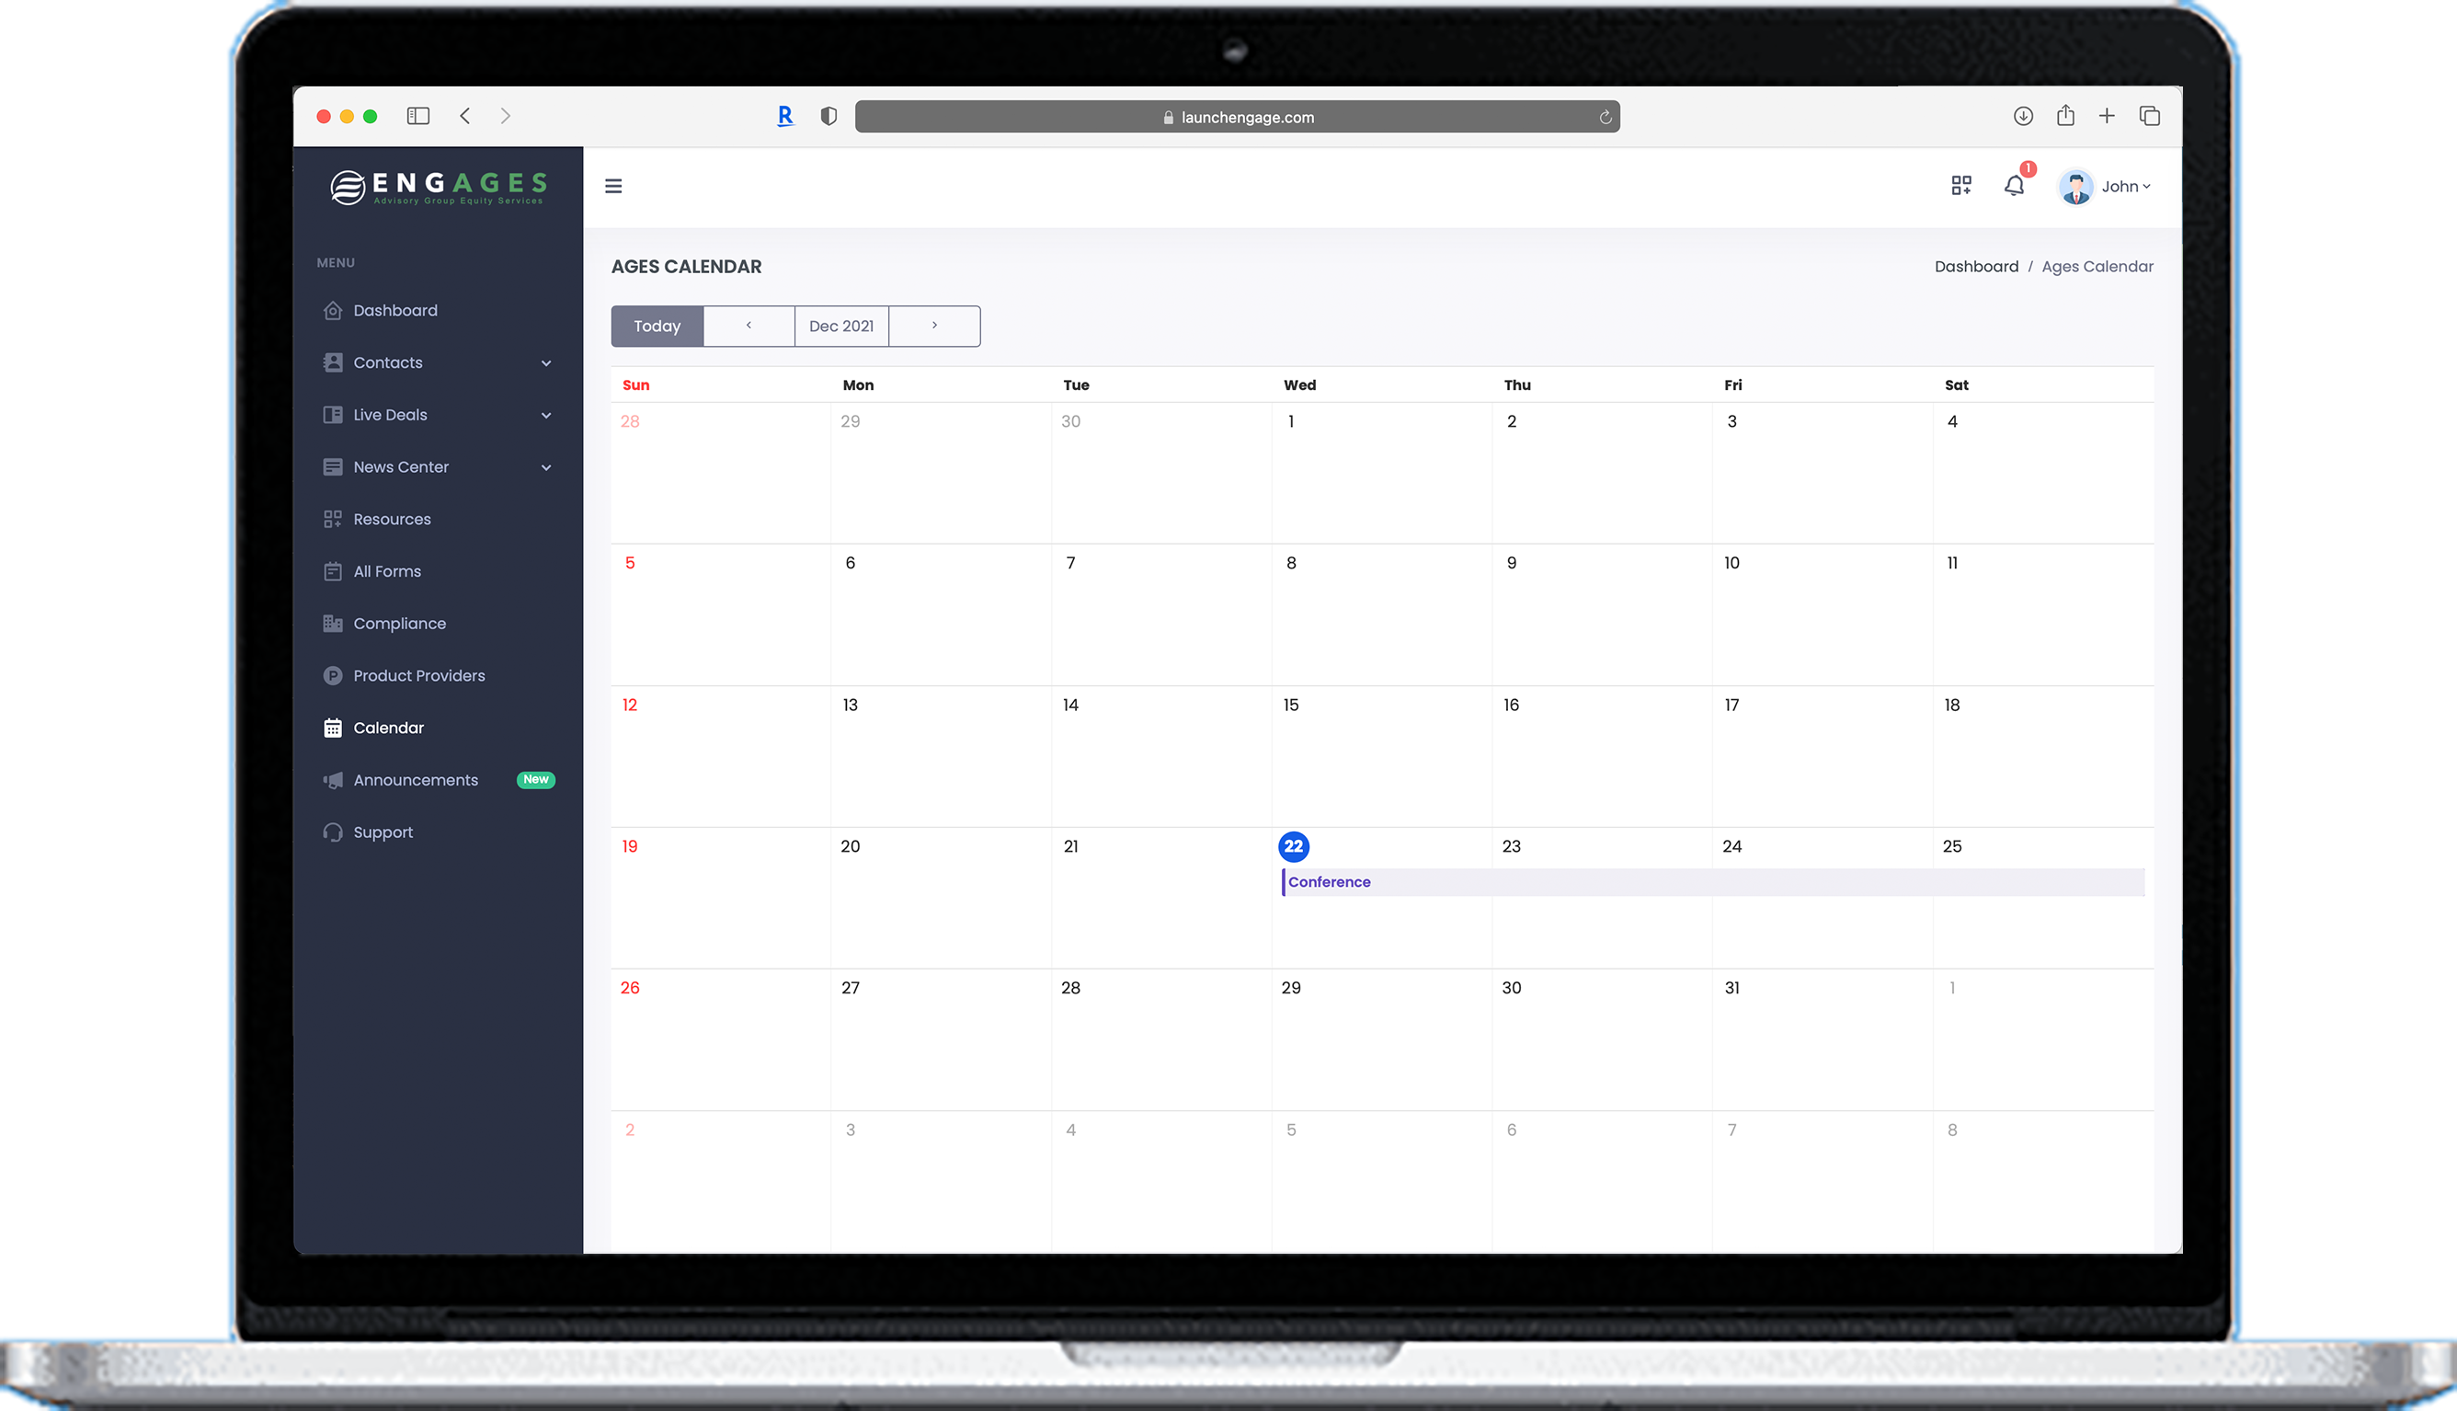Click the browser share icon
Image resolution: width=2457 pixels, height=1411 pixels.
tap(2066, 116)
